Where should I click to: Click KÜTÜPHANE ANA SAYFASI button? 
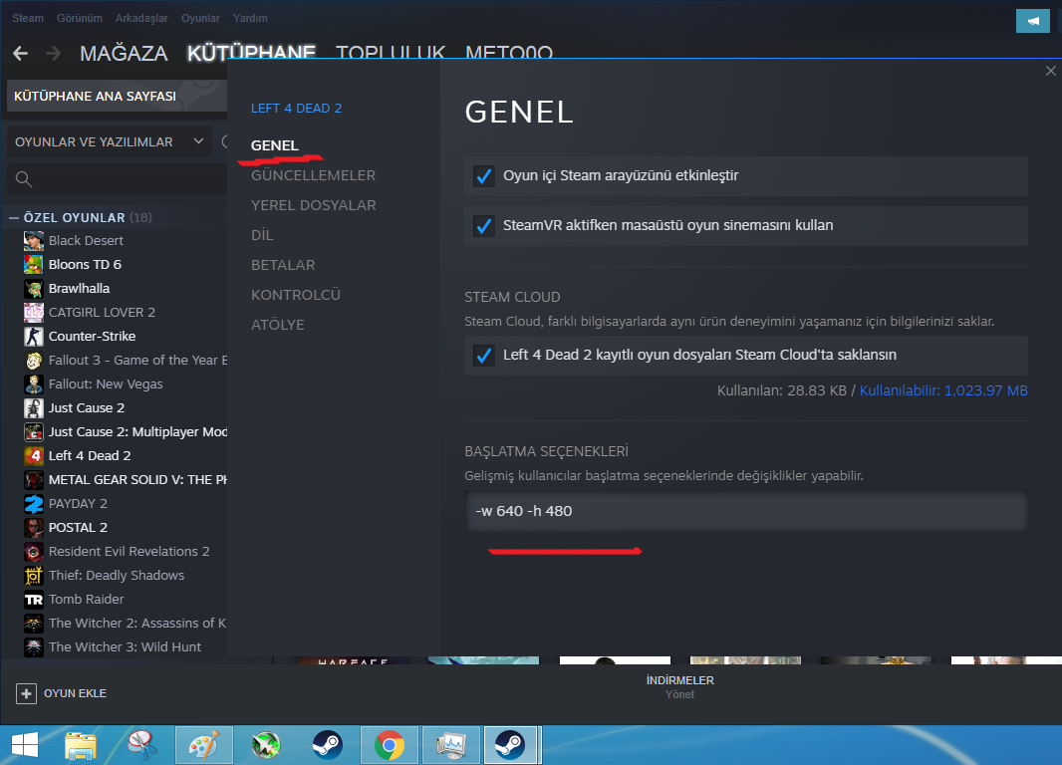pyautogui.click(x=117, y=97)
